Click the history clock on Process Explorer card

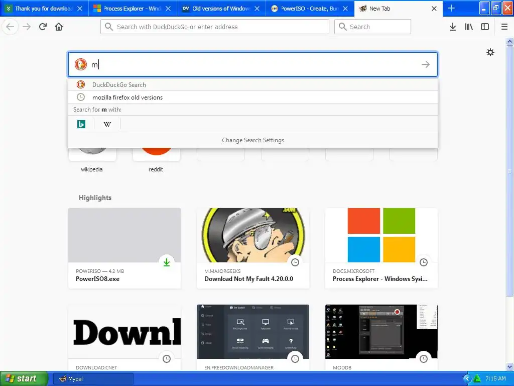click(424, 262)
